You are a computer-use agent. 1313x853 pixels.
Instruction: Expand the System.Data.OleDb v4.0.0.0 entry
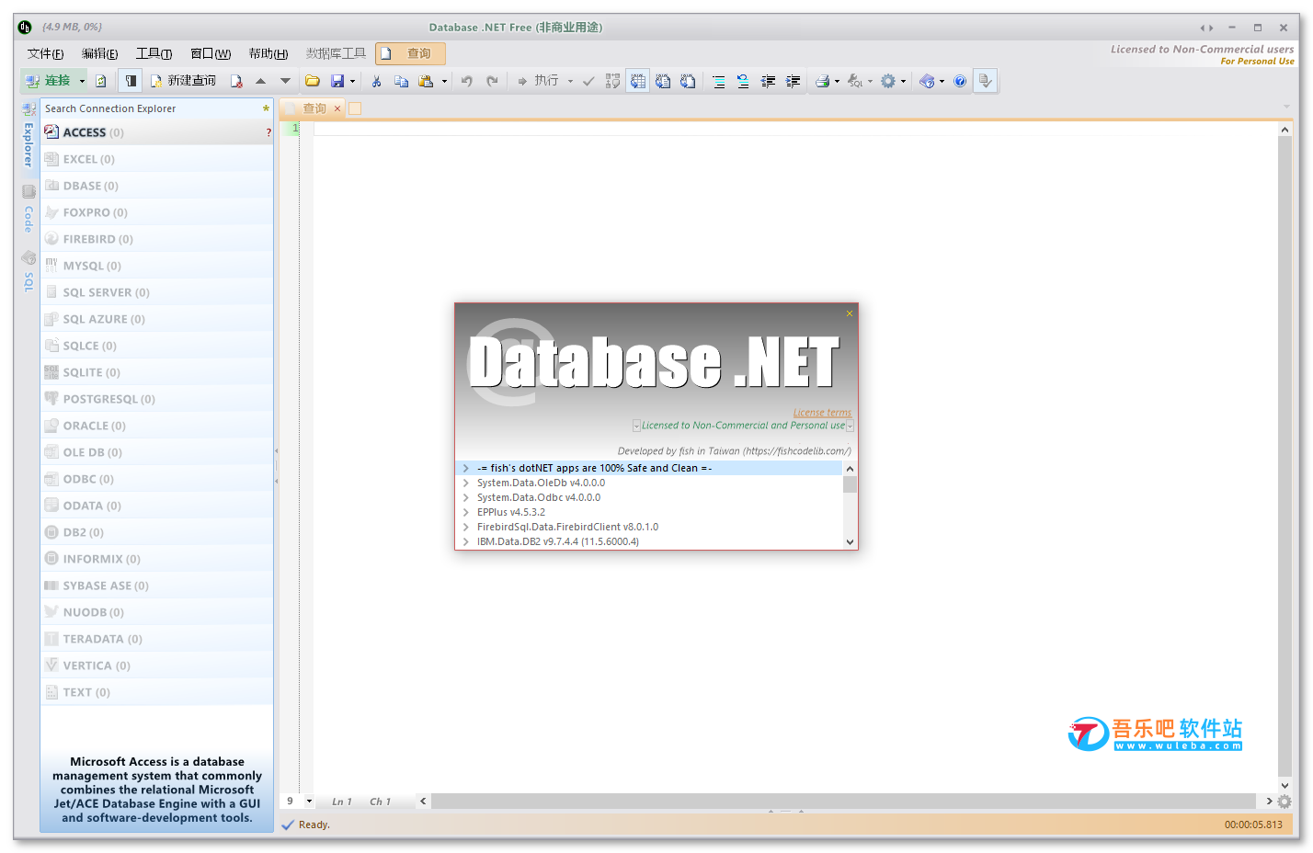click(x=466, y=483)
